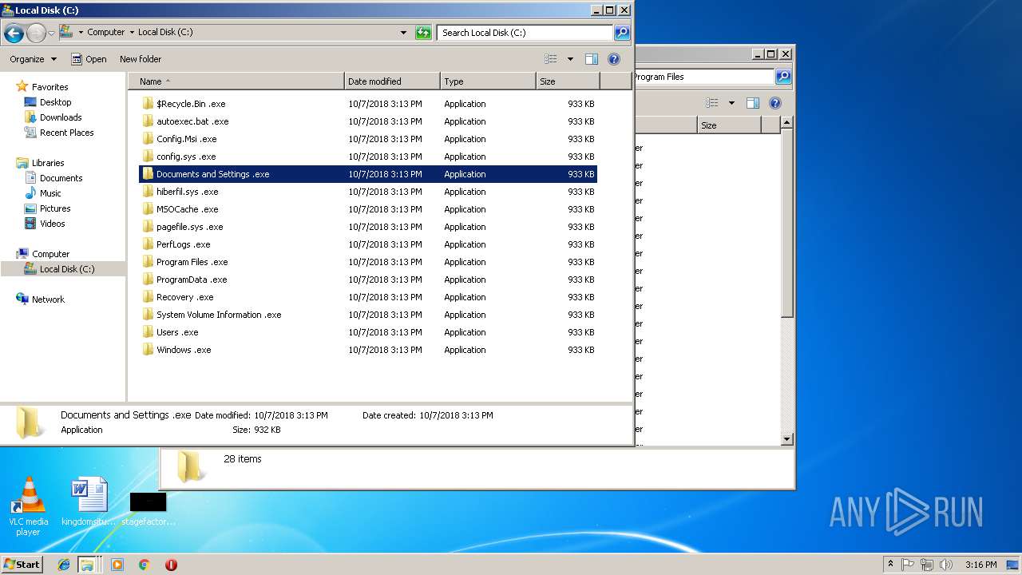Click the Open toolbar button
Viewport: 1022px width, 575px height.
(x=89, y=59)
